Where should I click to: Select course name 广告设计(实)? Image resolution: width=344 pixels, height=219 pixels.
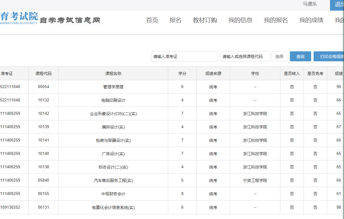(x=113, y=154)
